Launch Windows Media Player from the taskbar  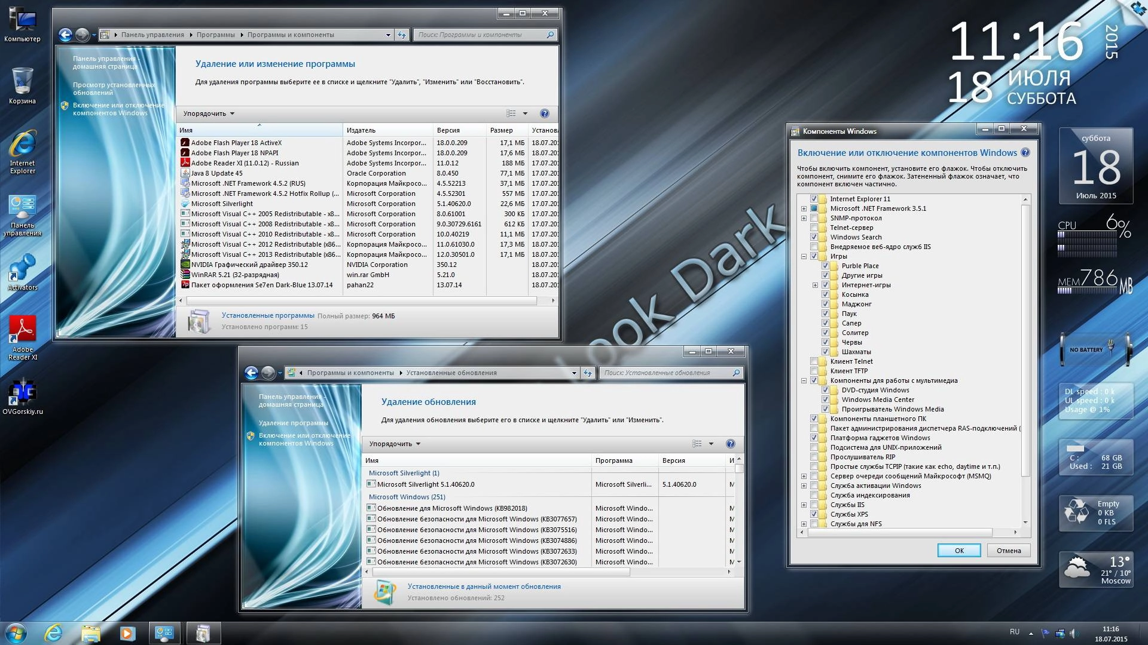pyautogui.click(x=126, y=632)
